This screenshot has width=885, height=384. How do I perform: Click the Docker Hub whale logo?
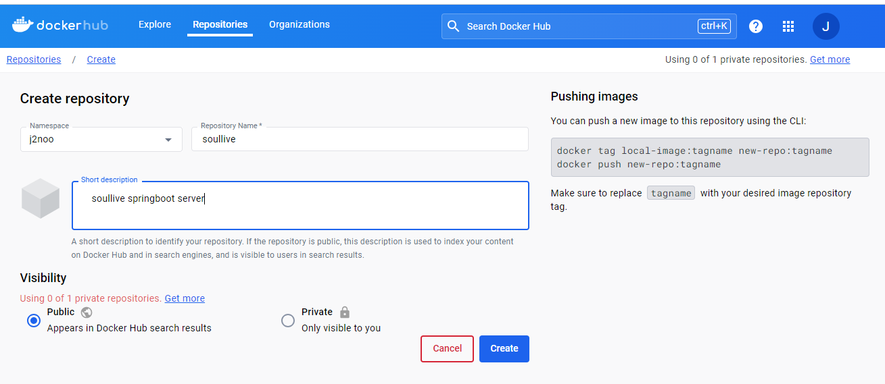point(22,25)
